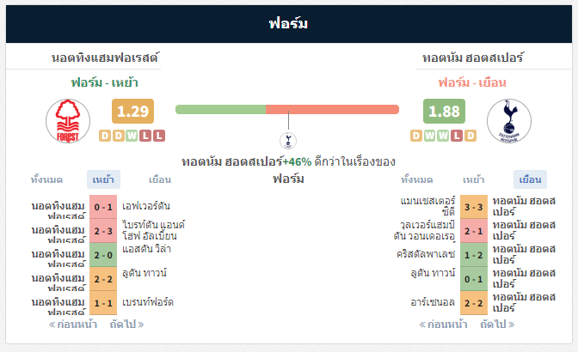Click the Tottenham Hotspur club crest
This screenshot has height=352, width=578.
coord(509,121)
